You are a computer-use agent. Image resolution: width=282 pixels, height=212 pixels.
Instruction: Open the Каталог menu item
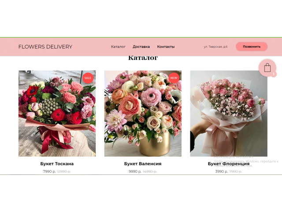point(118,47)
